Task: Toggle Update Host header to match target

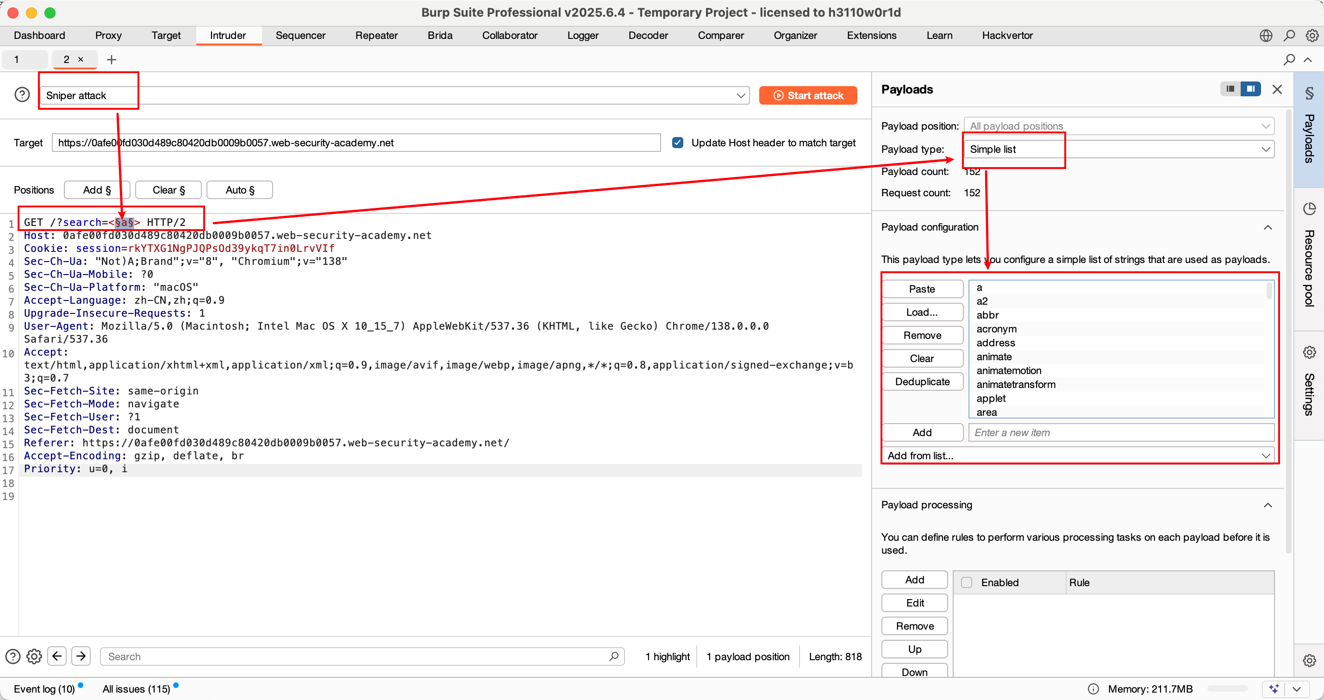Action: click(678, 143)
